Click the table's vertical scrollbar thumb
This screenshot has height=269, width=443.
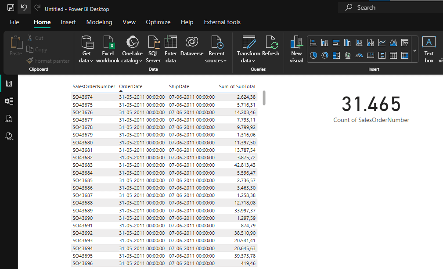pos(264,98)
